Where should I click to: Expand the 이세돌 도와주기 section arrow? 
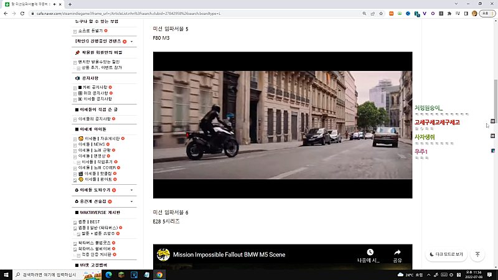click(131, 190)
